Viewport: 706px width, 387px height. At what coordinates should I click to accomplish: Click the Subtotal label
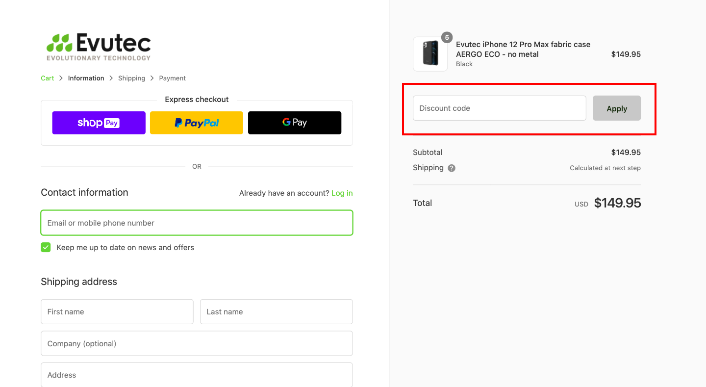428,153
